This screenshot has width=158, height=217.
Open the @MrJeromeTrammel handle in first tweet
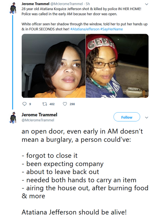pyautogui.click(x=66, y=4)
